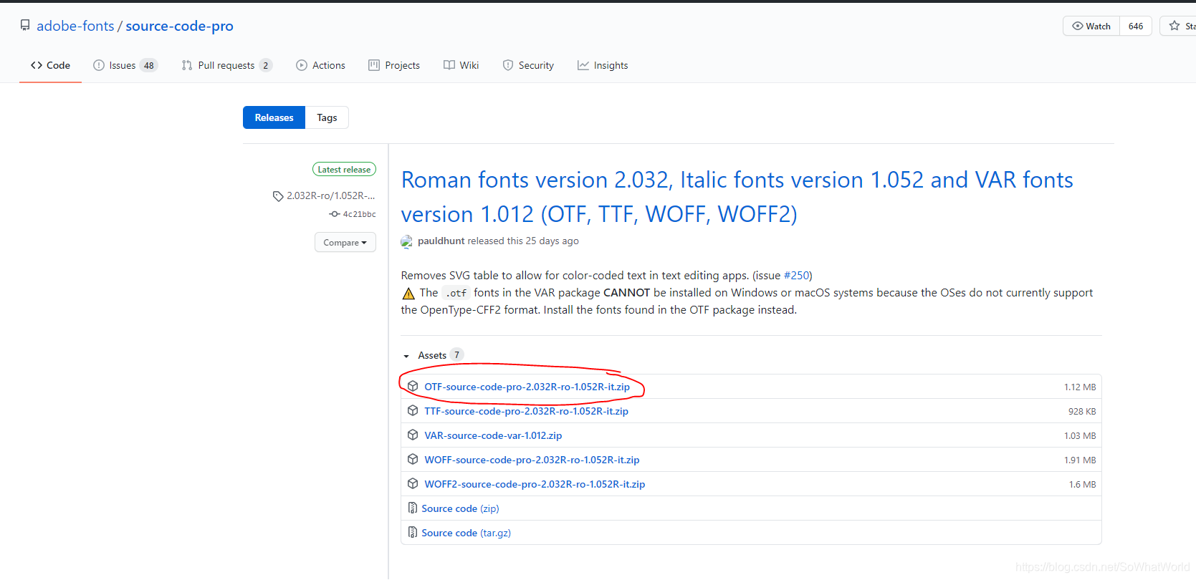This screenshot has height=580, width=1196.
Task: Switch to the Code tab
Action: click(50, 65)
